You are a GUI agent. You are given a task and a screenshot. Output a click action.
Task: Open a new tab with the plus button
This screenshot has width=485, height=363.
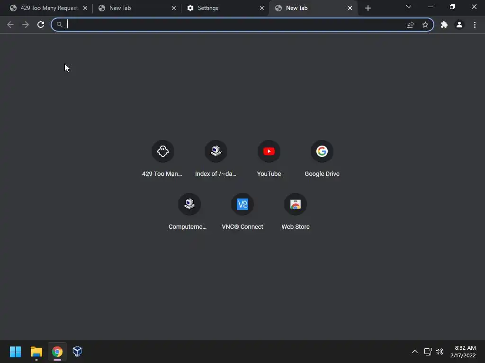(368, 8)
